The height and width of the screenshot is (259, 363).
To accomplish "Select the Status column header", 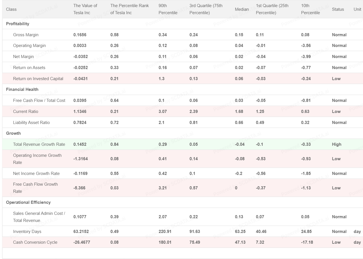I will pyautogui.click(x=338, y=9).
